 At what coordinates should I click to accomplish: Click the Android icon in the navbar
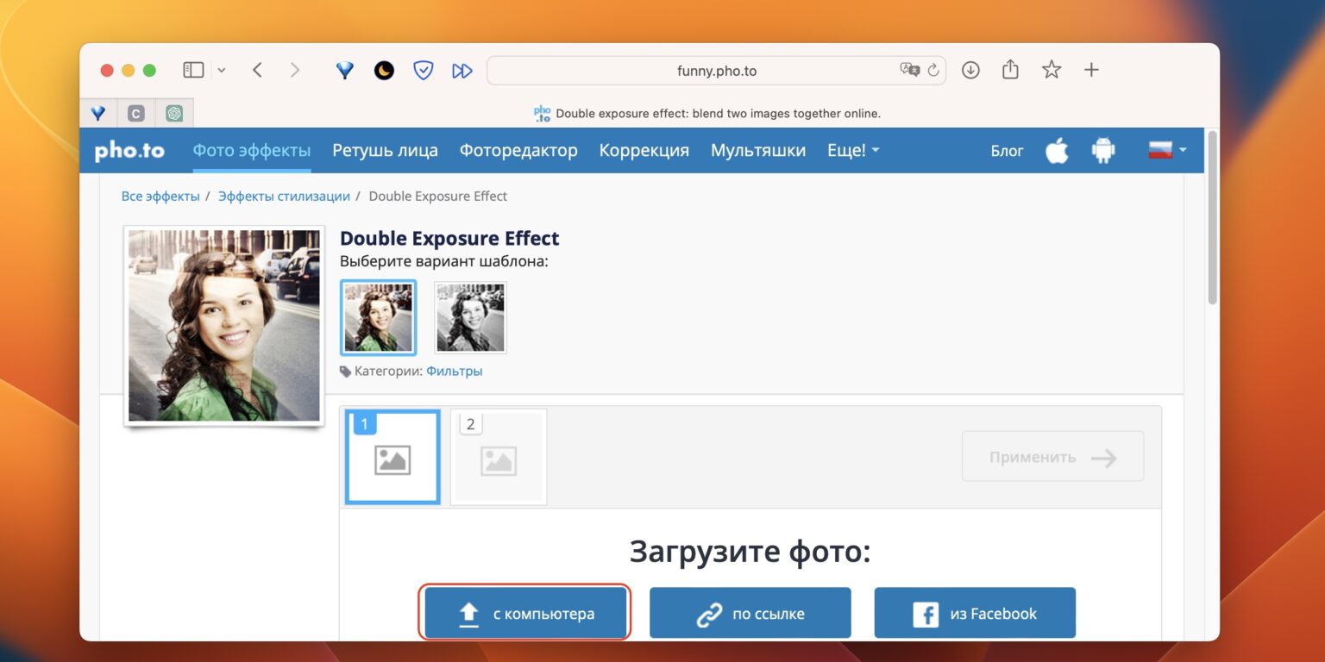(x=1104, y=150)
